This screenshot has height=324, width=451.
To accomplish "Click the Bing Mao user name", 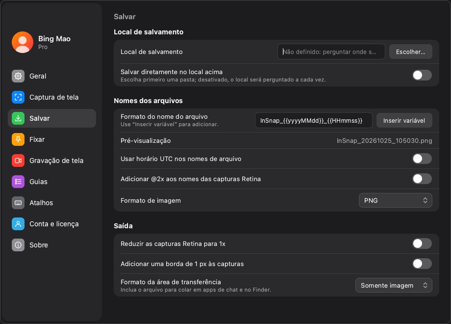I will coord(54,39).
